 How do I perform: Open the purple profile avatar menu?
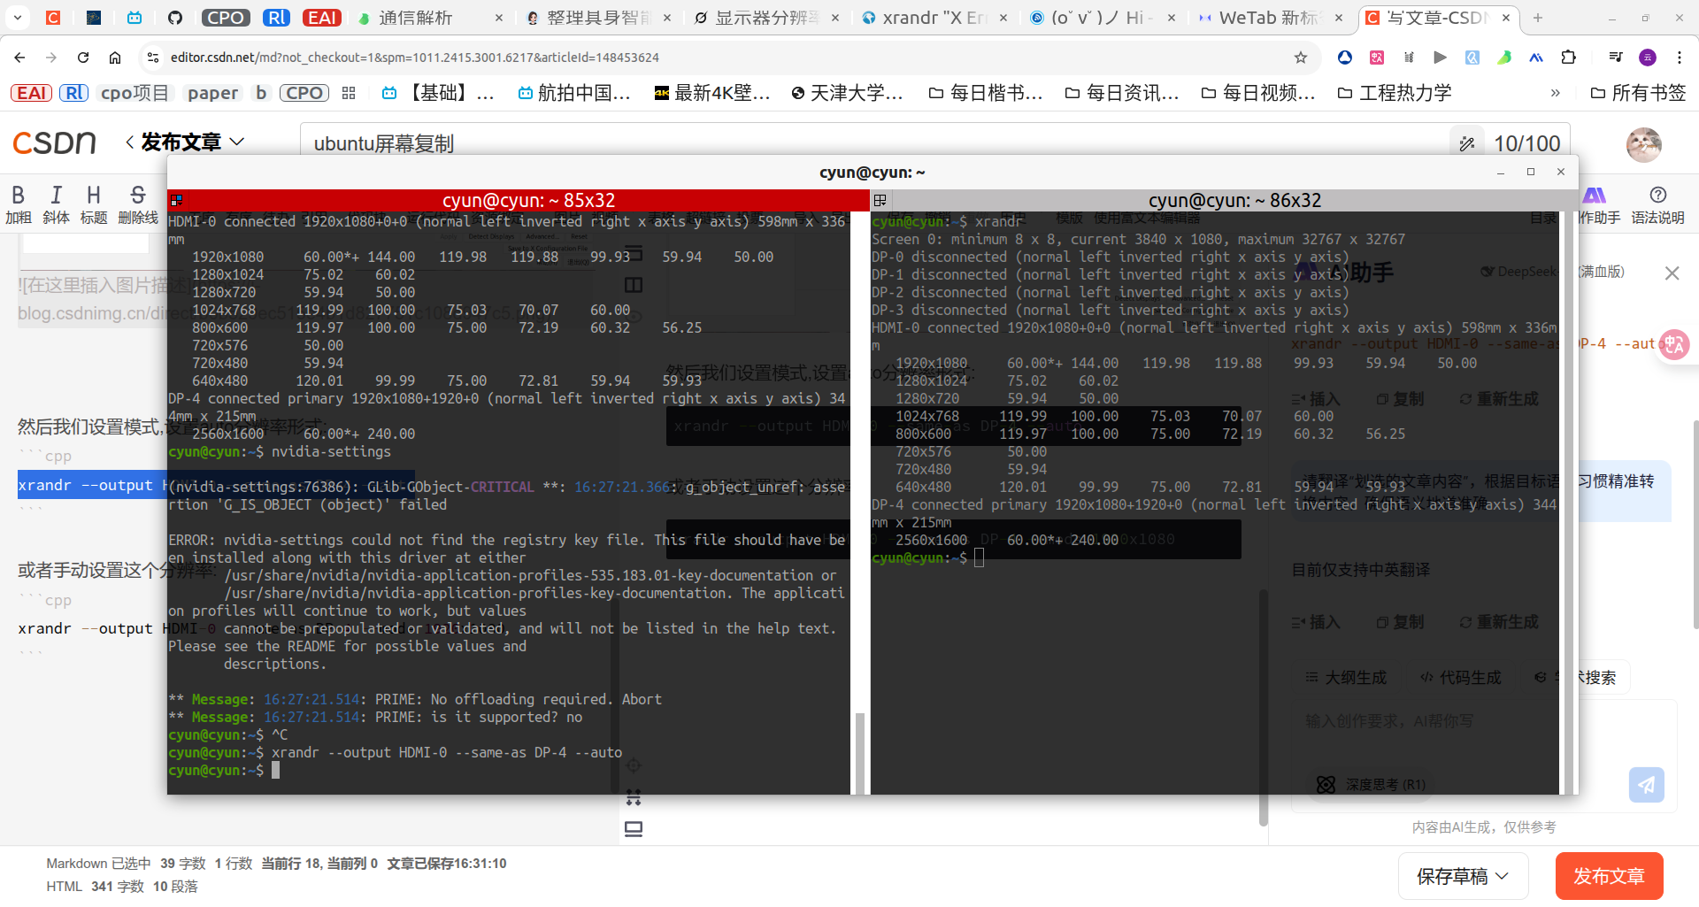pyautogui.click(x=1648, y=58)
